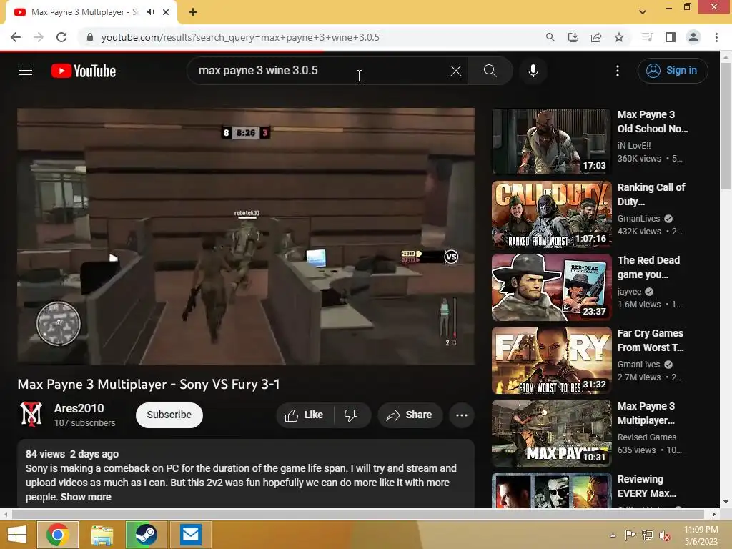Open Chrome media controls icon
The image size is (732, 549).
tap(647, 37)
